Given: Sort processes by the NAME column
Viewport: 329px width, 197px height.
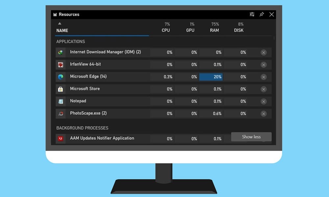Looking at the screenshot, I should [x=62, y=31].
